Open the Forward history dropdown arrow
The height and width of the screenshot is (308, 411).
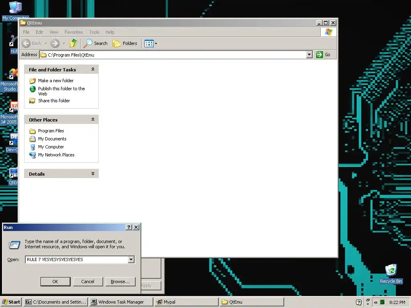pos(64,43)
